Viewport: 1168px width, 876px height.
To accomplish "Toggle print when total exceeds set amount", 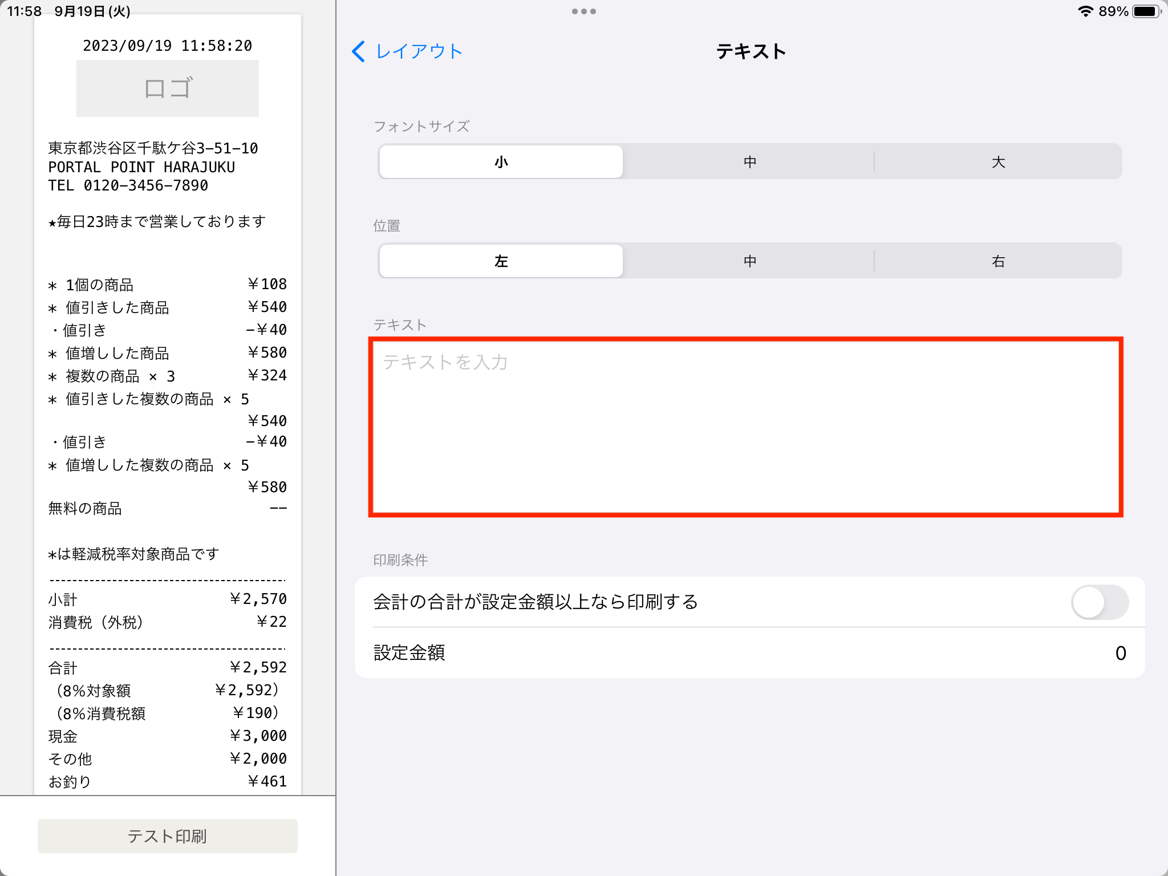I will pyautogui.click(x=1100, y=602).
